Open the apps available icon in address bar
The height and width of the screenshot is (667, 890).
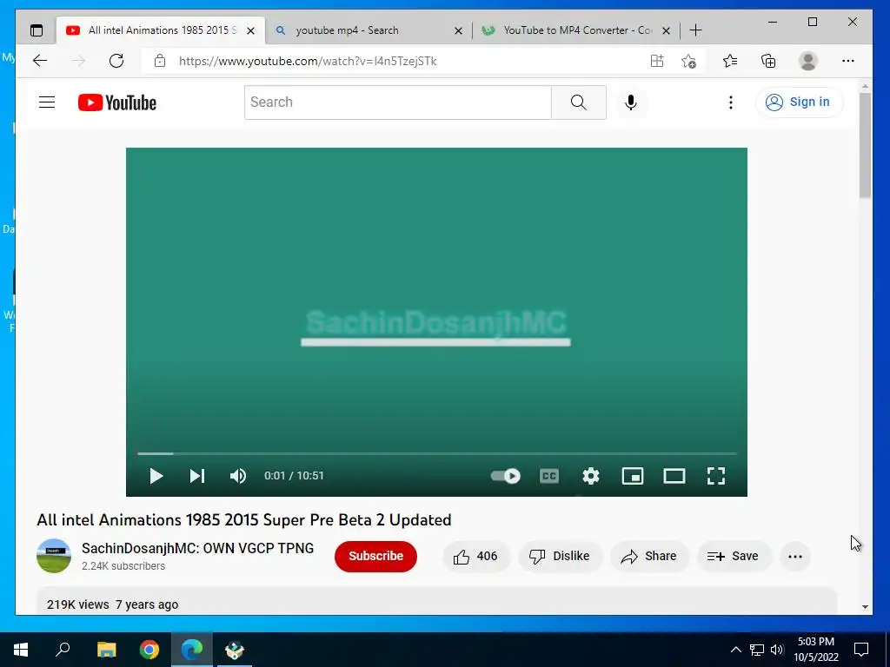(657, 61)
